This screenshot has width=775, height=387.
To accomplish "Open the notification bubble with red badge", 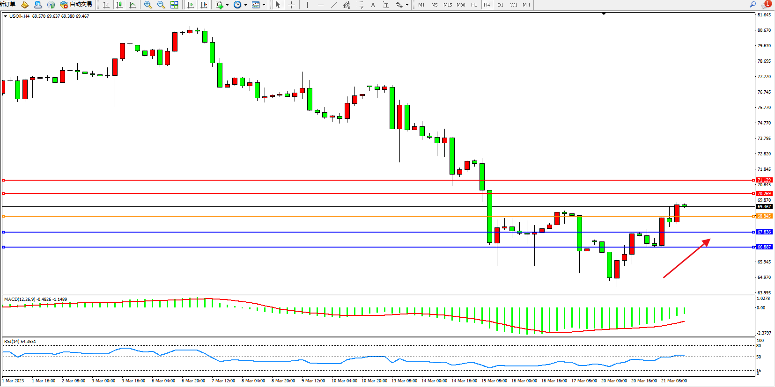I will [766, 4].
